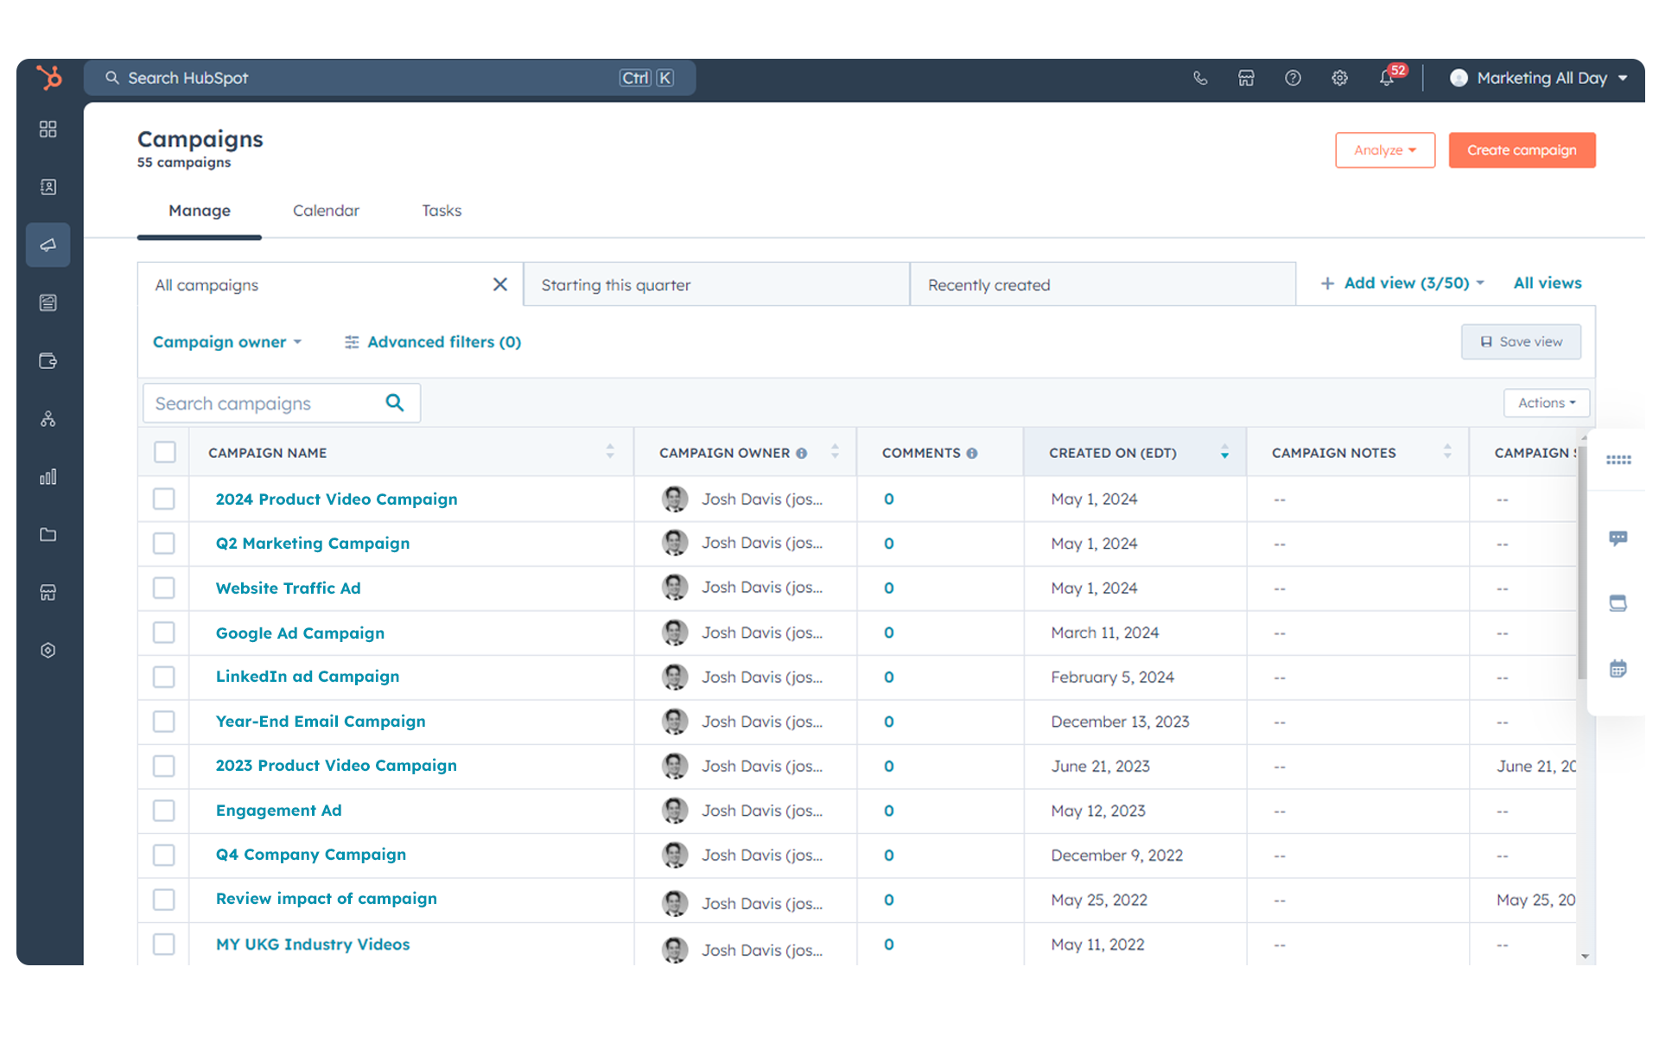Open the 2023 Product Video Campaign link
The image size is (1659, 1037).
click(x=336, y=766)
